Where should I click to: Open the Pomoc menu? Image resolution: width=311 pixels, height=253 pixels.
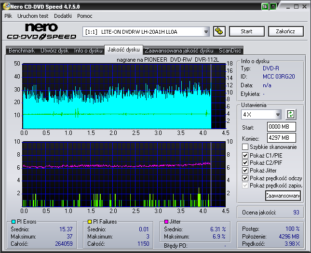(x=85, y=16)
